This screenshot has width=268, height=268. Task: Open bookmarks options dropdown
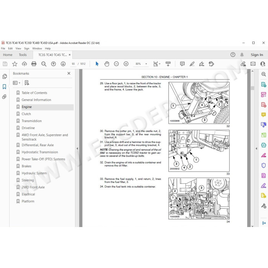[16, 83]
